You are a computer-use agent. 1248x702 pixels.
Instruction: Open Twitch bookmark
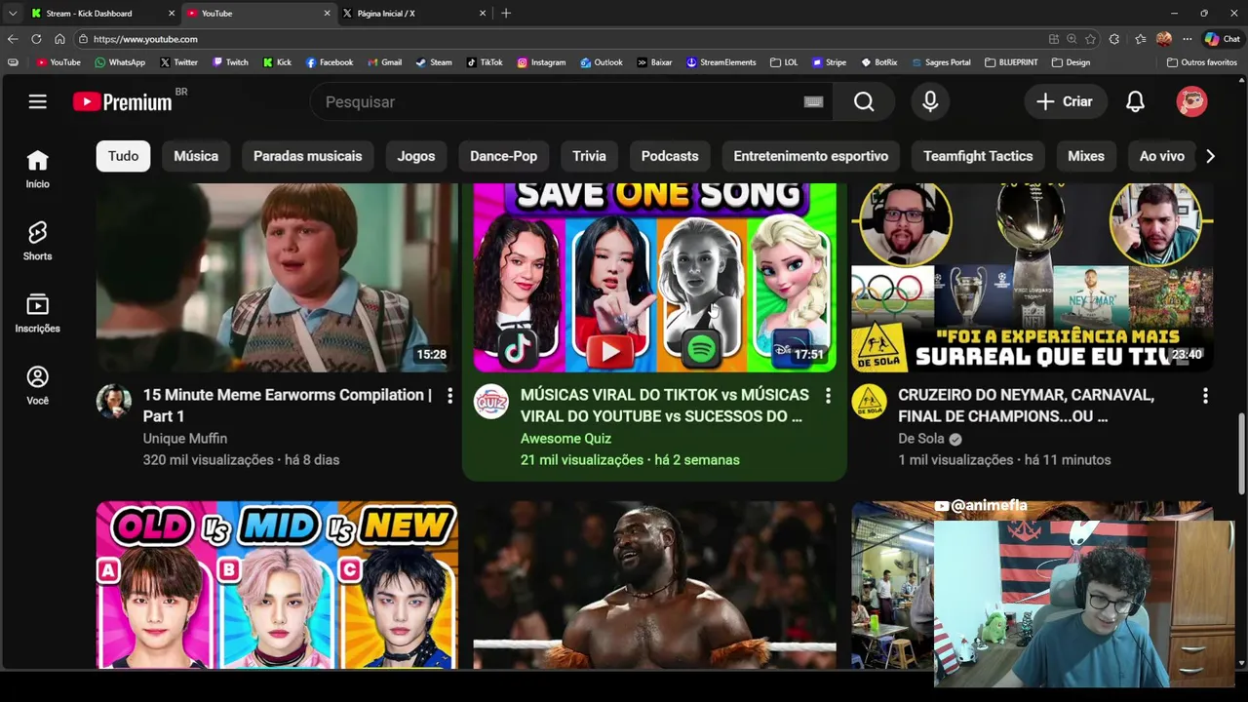[x=230, y=62]
